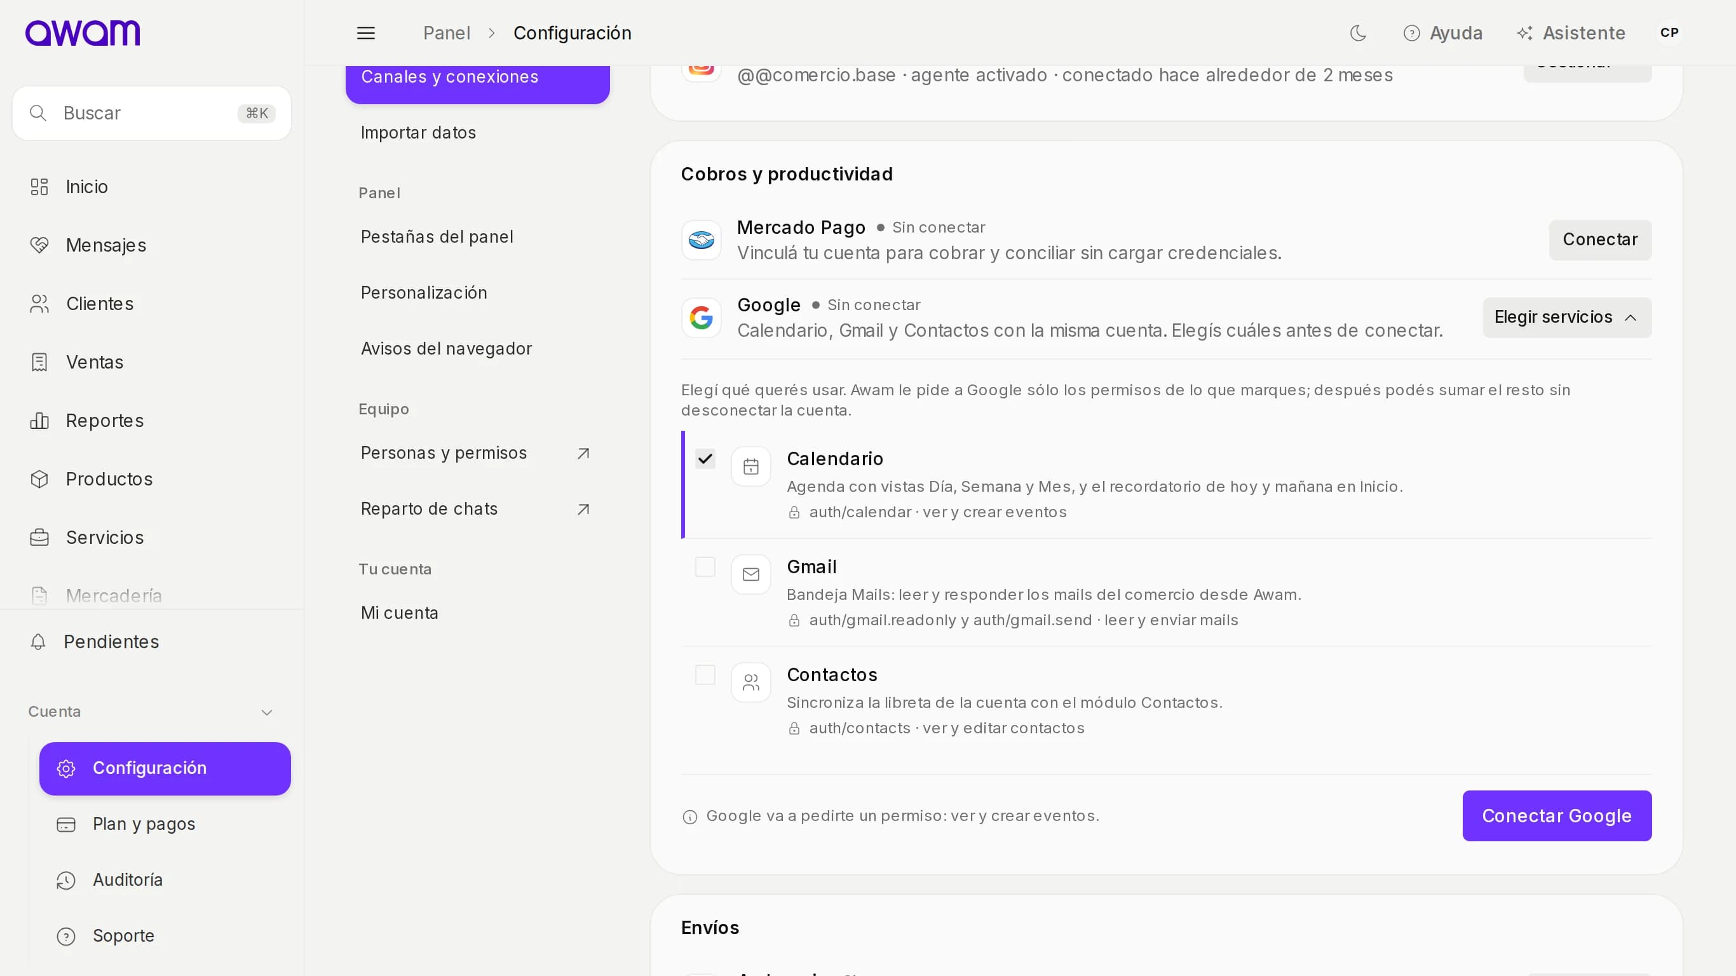The width and height of the screenshot is (1736, 976).
Task: Click the Reportes chart icon
Action: (39, 421)
